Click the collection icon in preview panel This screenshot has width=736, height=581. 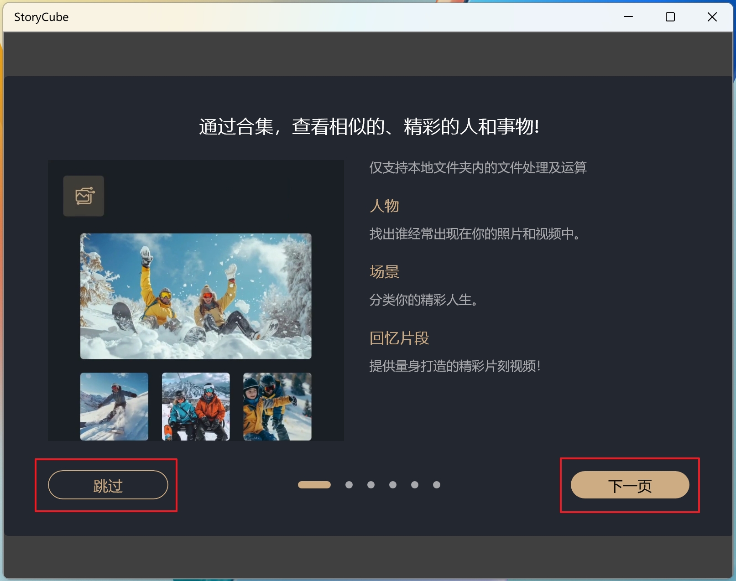click(x=84, y=196)
